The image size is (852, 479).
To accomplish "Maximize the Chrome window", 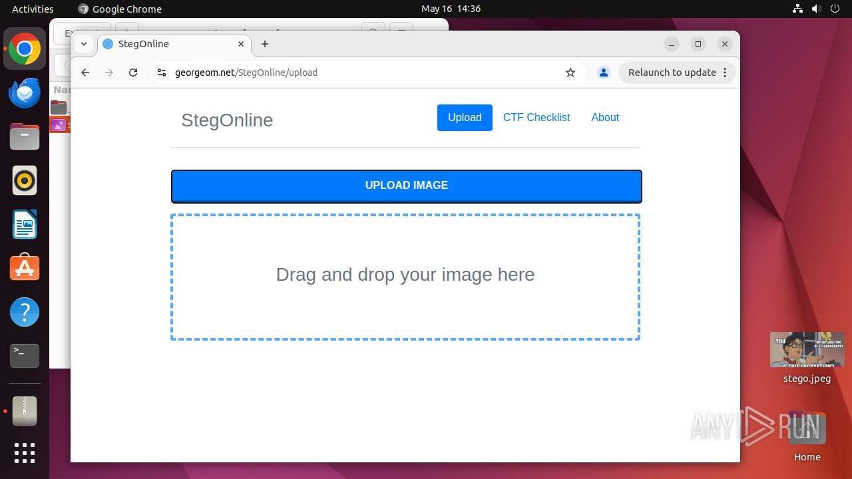I will [698, 44].
